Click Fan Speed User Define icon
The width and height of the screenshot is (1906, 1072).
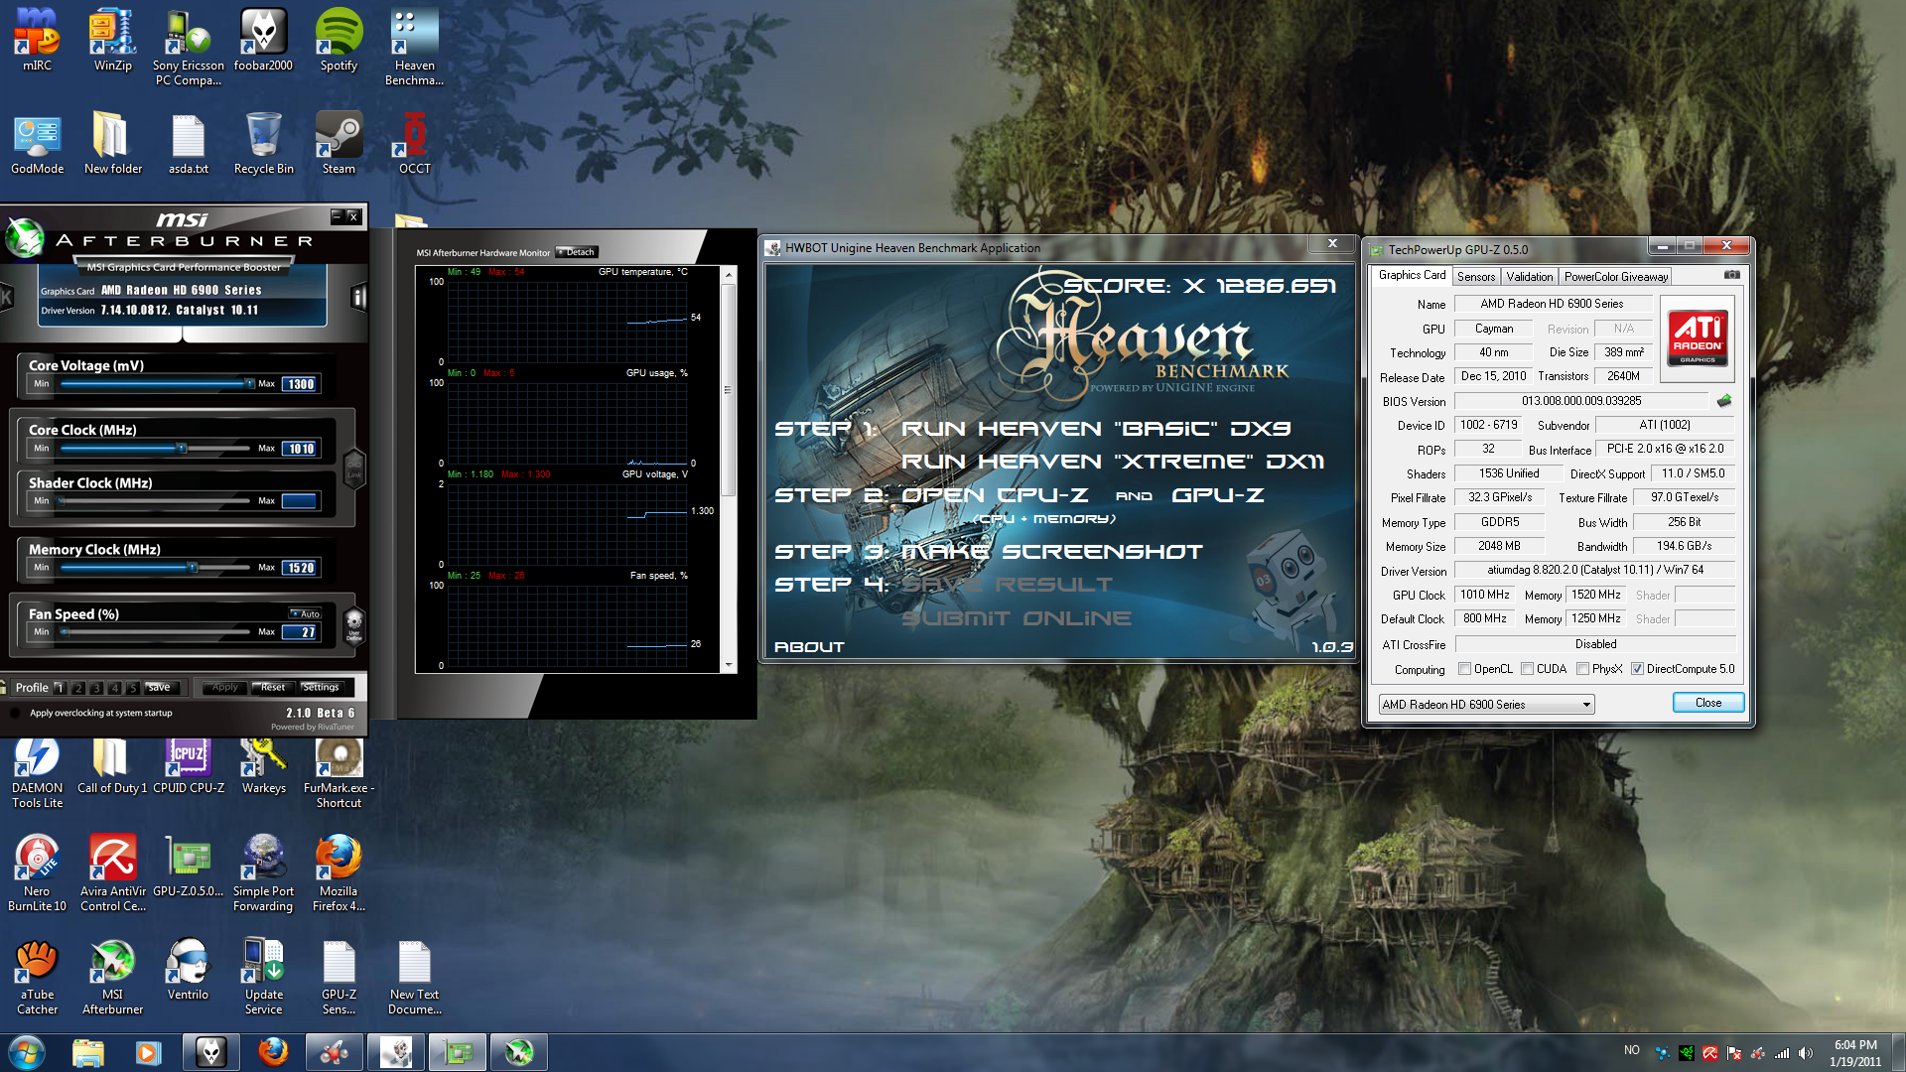(x=353, y=625)
